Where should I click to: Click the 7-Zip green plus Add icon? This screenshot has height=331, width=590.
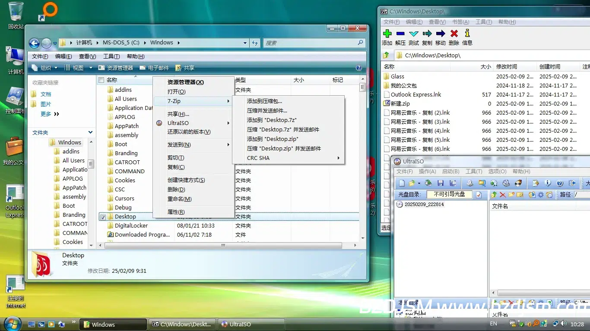click(x=387, y=34)
